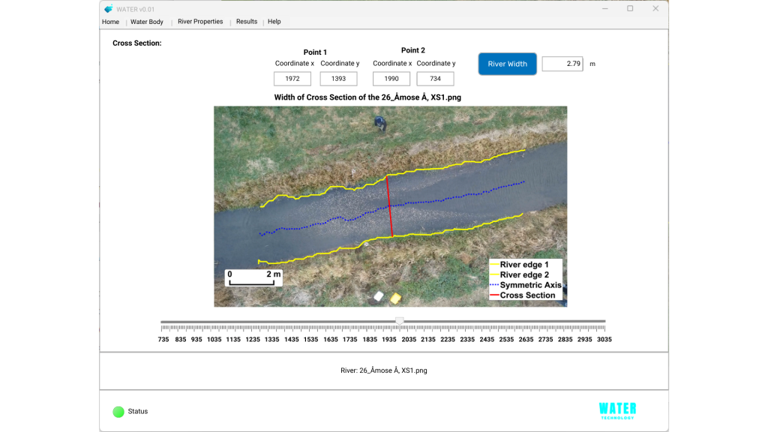768x432 pixels.
Task: Select the Point 2 Coordinate x field
Action: (x=391, y=79)
